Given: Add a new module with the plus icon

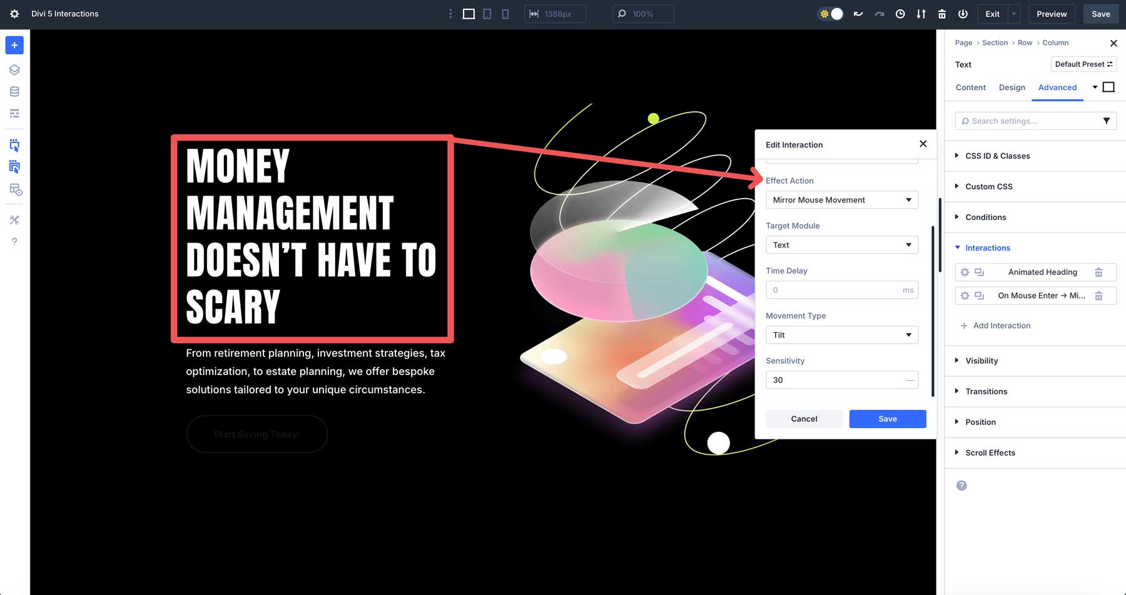Looking at the screenshot, I should click(14, 44).
